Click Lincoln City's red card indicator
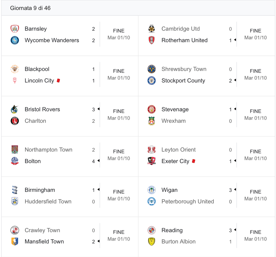276x257 pixels. [x=59, y=81]
